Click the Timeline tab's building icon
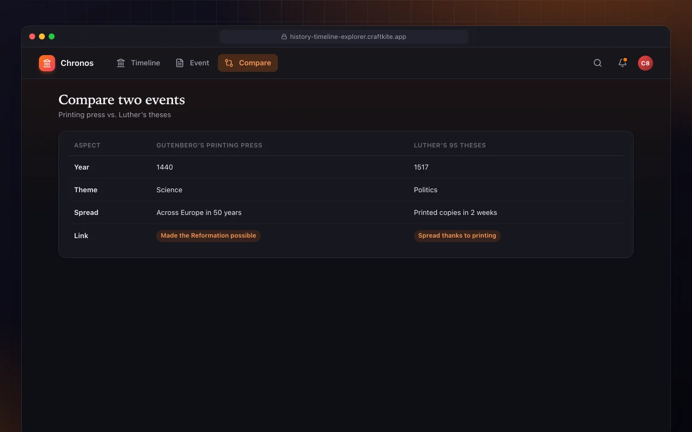 click(x=121, y=63)
